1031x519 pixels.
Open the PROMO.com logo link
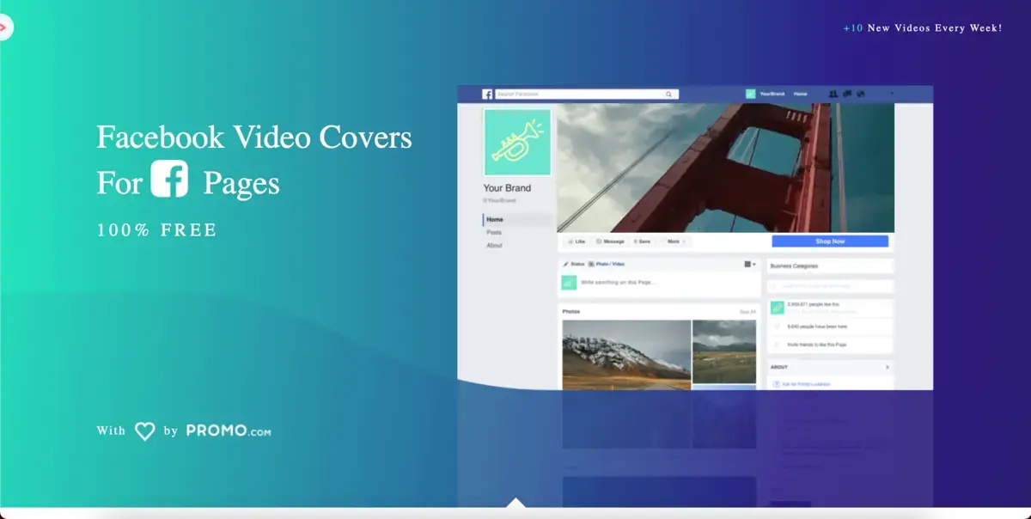229,431
